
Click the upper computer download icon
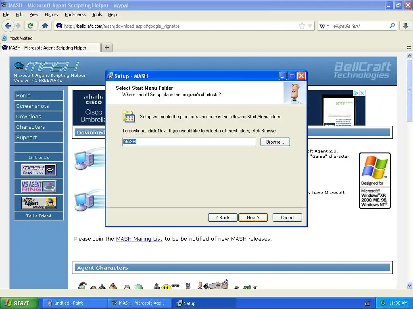pos(84,160)
